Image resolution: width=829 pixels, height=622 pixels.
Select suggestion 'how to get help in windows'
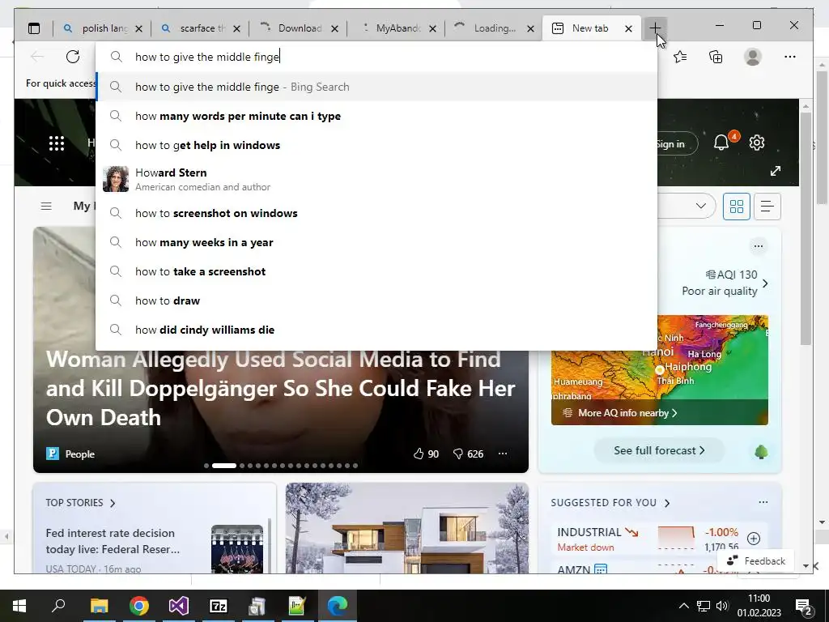[376, 145]
